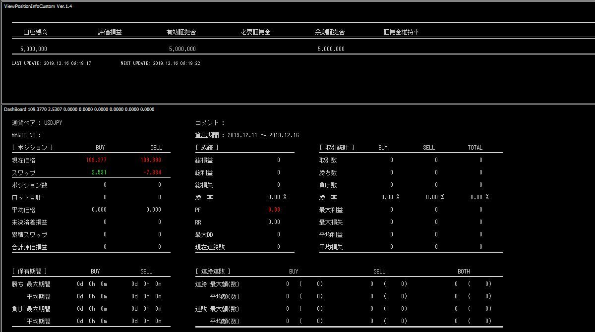
Task: Click the [ 連勝連敗 ] section header
Action: [213, 272]
